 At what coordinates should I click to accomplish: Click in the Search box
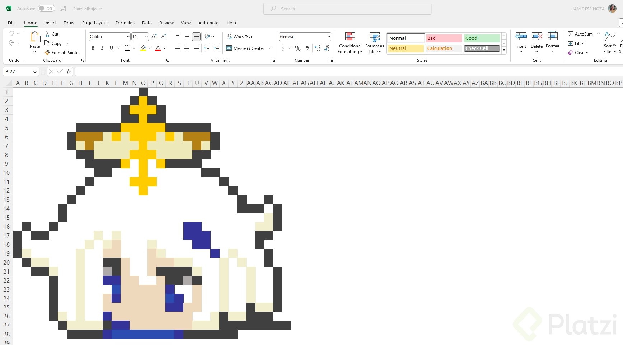click(x=347, y=9)
